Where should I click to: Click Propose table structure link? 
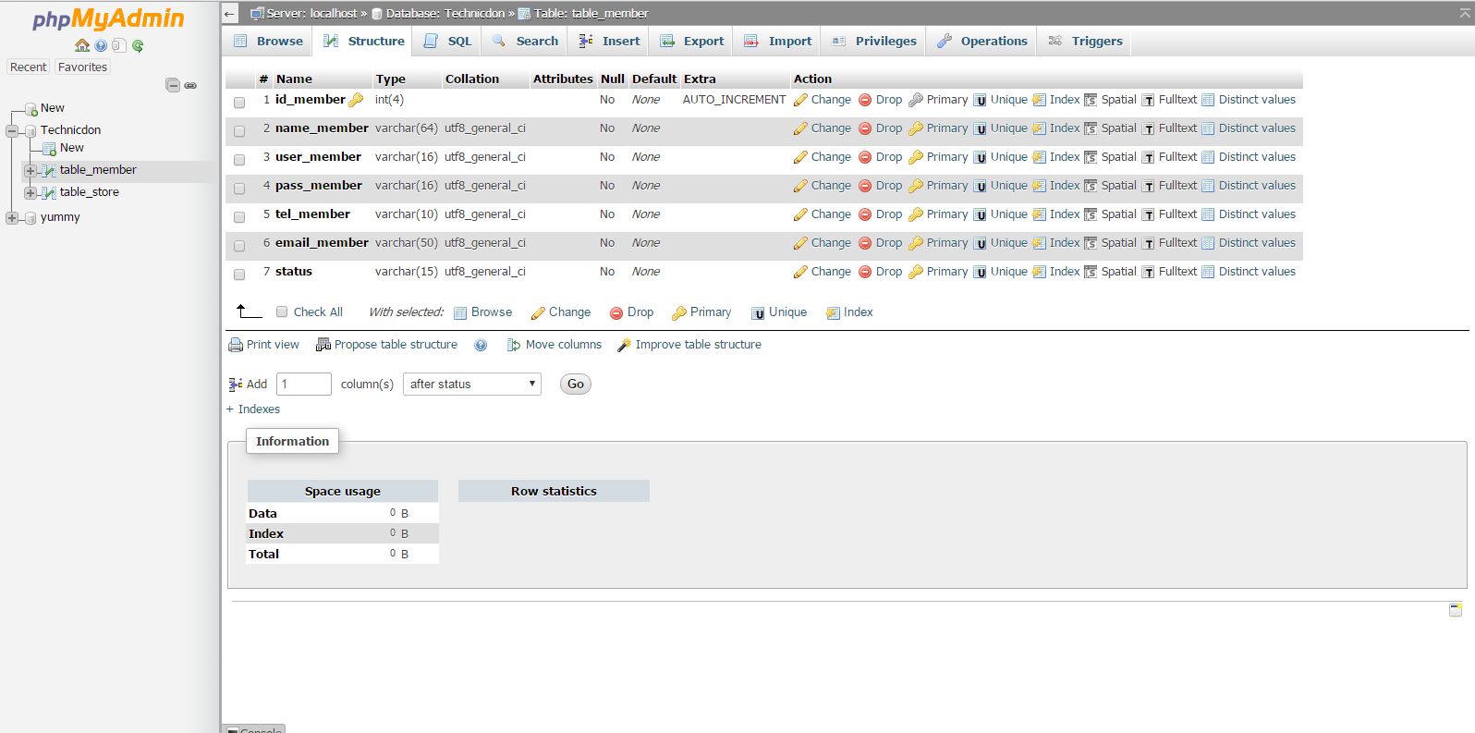click(396, 345)
